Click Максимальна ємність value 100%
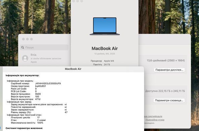 pyautogui.click(x=40, y=123)
